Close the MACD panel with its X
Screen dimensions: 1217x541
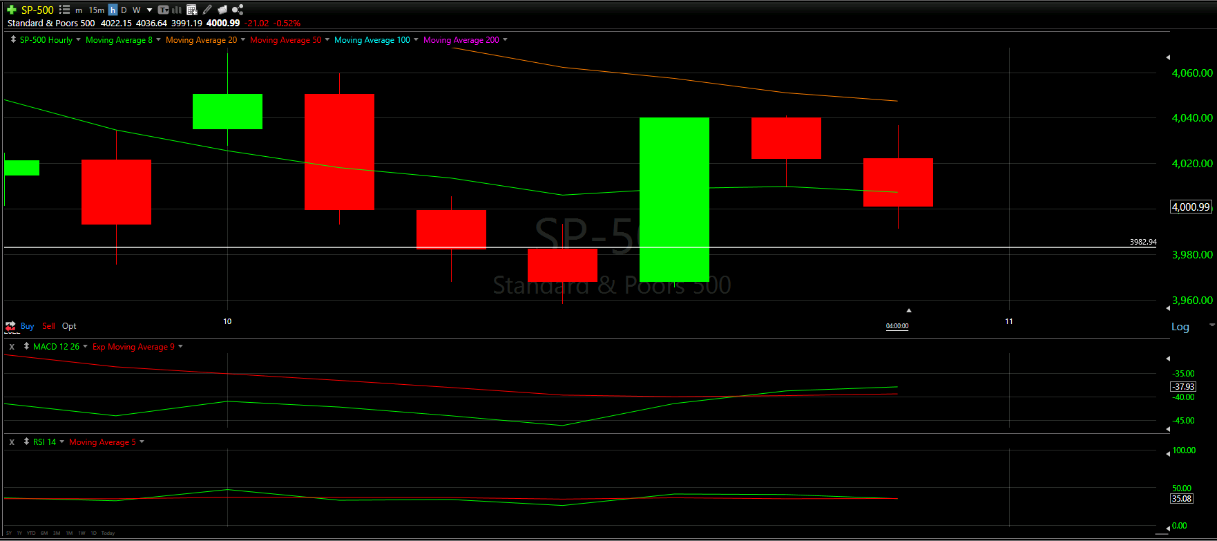[x=12, y=346]
